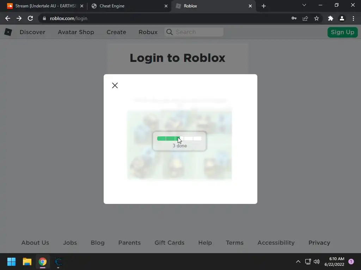The image size is (361, 270).
Task: Bookmark this page with star icon
Action: [317, 18]
